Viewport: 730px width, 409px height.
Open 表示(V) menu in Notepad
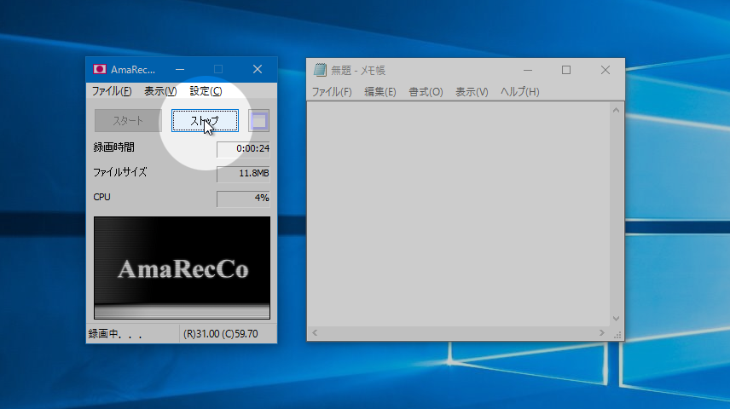(x=472, y=92)
